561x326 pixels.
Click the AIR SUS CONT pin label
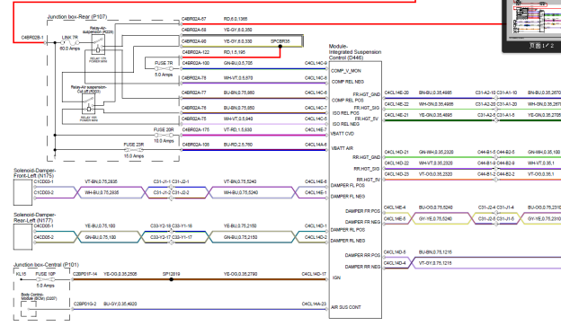[x=346, y=307]
